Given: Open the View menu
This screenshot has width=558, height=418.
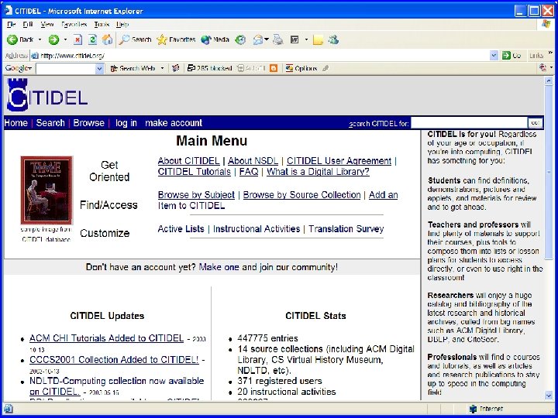Looking at the screenshot, I should pos(47,25).
